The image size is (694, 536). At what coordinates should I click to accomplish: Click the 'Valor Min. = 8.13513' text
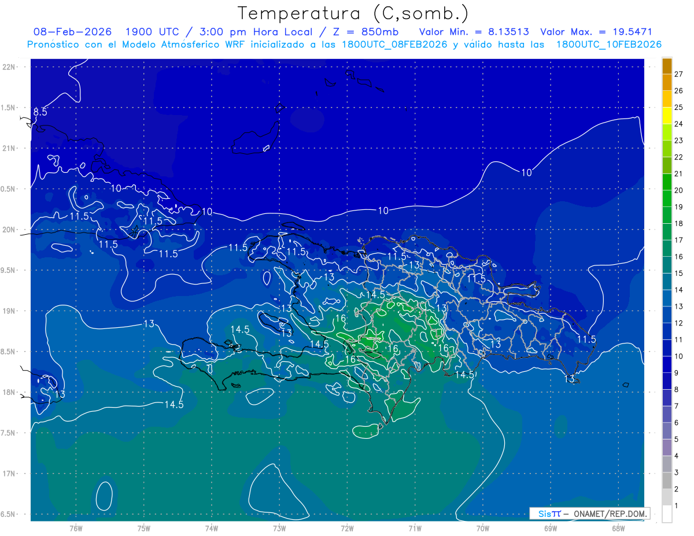[x=474, y=32]
